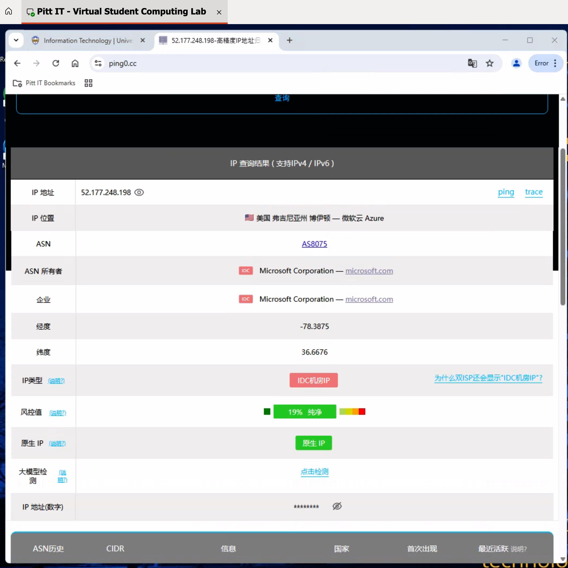Open a new browser tab
This screenshot has height=568, width=568.
pos(289,40)
